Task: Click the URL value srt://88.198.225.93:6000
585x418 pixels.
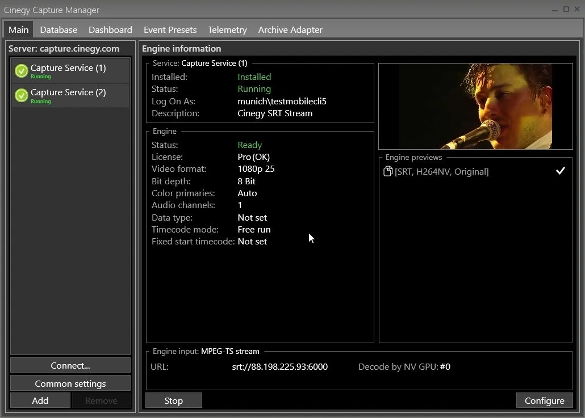Action: (280, 366)
